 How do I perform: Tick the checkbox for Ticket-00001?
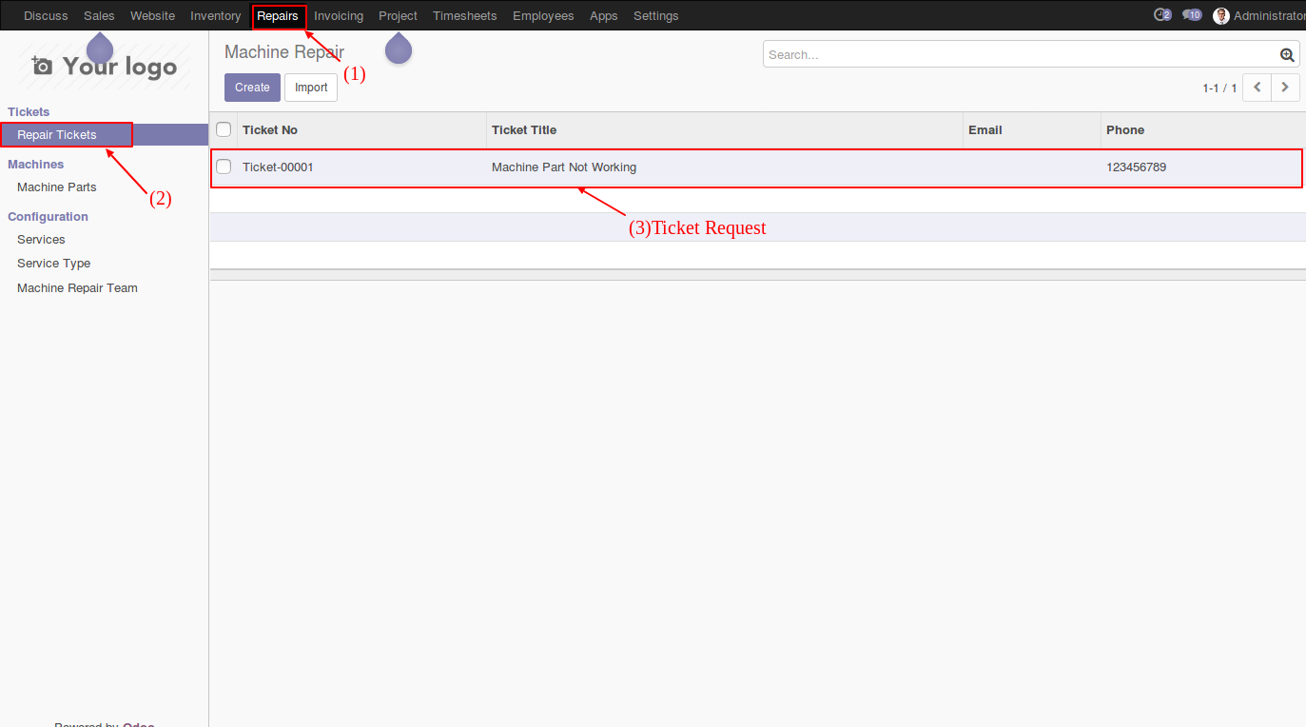tap(224, 167)
